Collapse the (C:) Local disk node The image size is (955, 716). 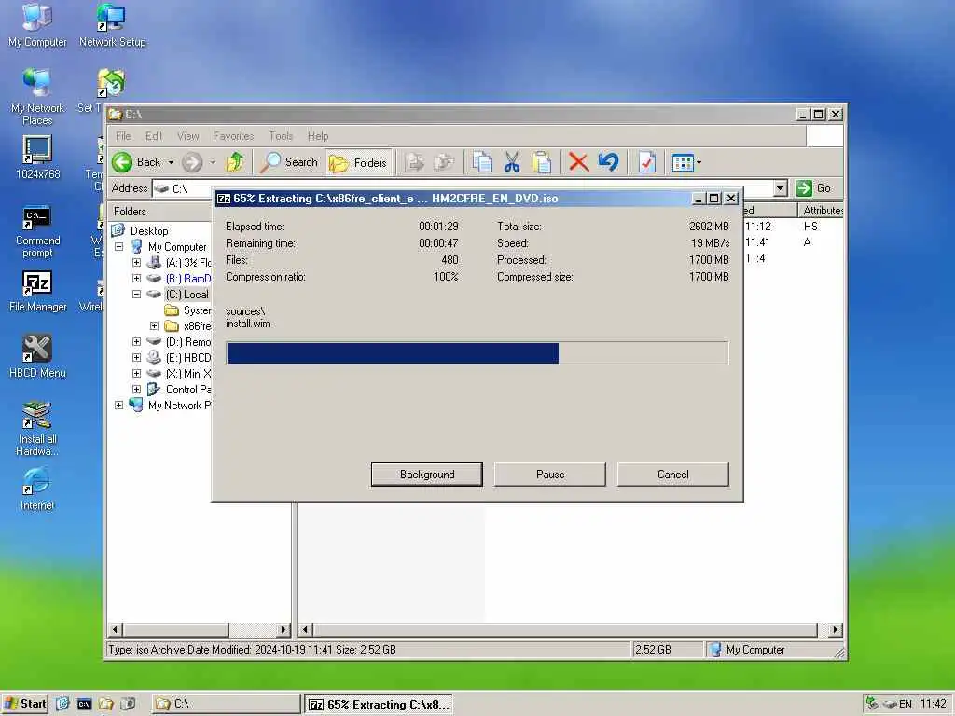(x=136, y=294)
